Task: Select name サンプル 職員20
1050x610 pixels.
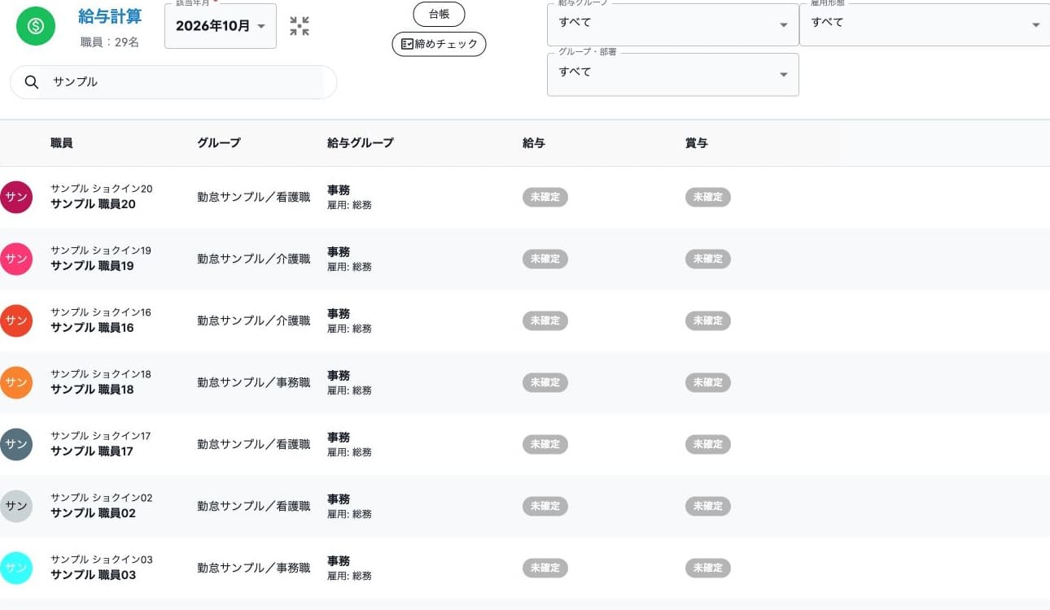Action: 93,204
